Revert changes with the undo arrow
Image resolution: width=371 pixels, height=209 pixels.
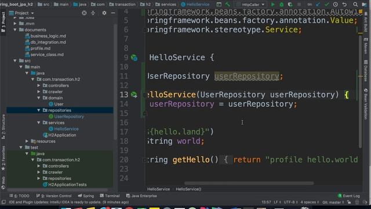coord(344,4)
